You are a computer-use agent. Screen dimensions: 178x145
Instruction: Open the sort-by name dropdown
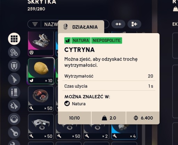point(51,24)
